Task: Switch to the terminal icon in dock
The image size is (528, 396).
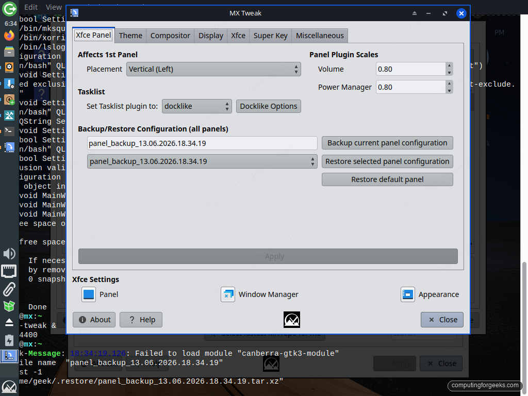Action: pos(9,131)
